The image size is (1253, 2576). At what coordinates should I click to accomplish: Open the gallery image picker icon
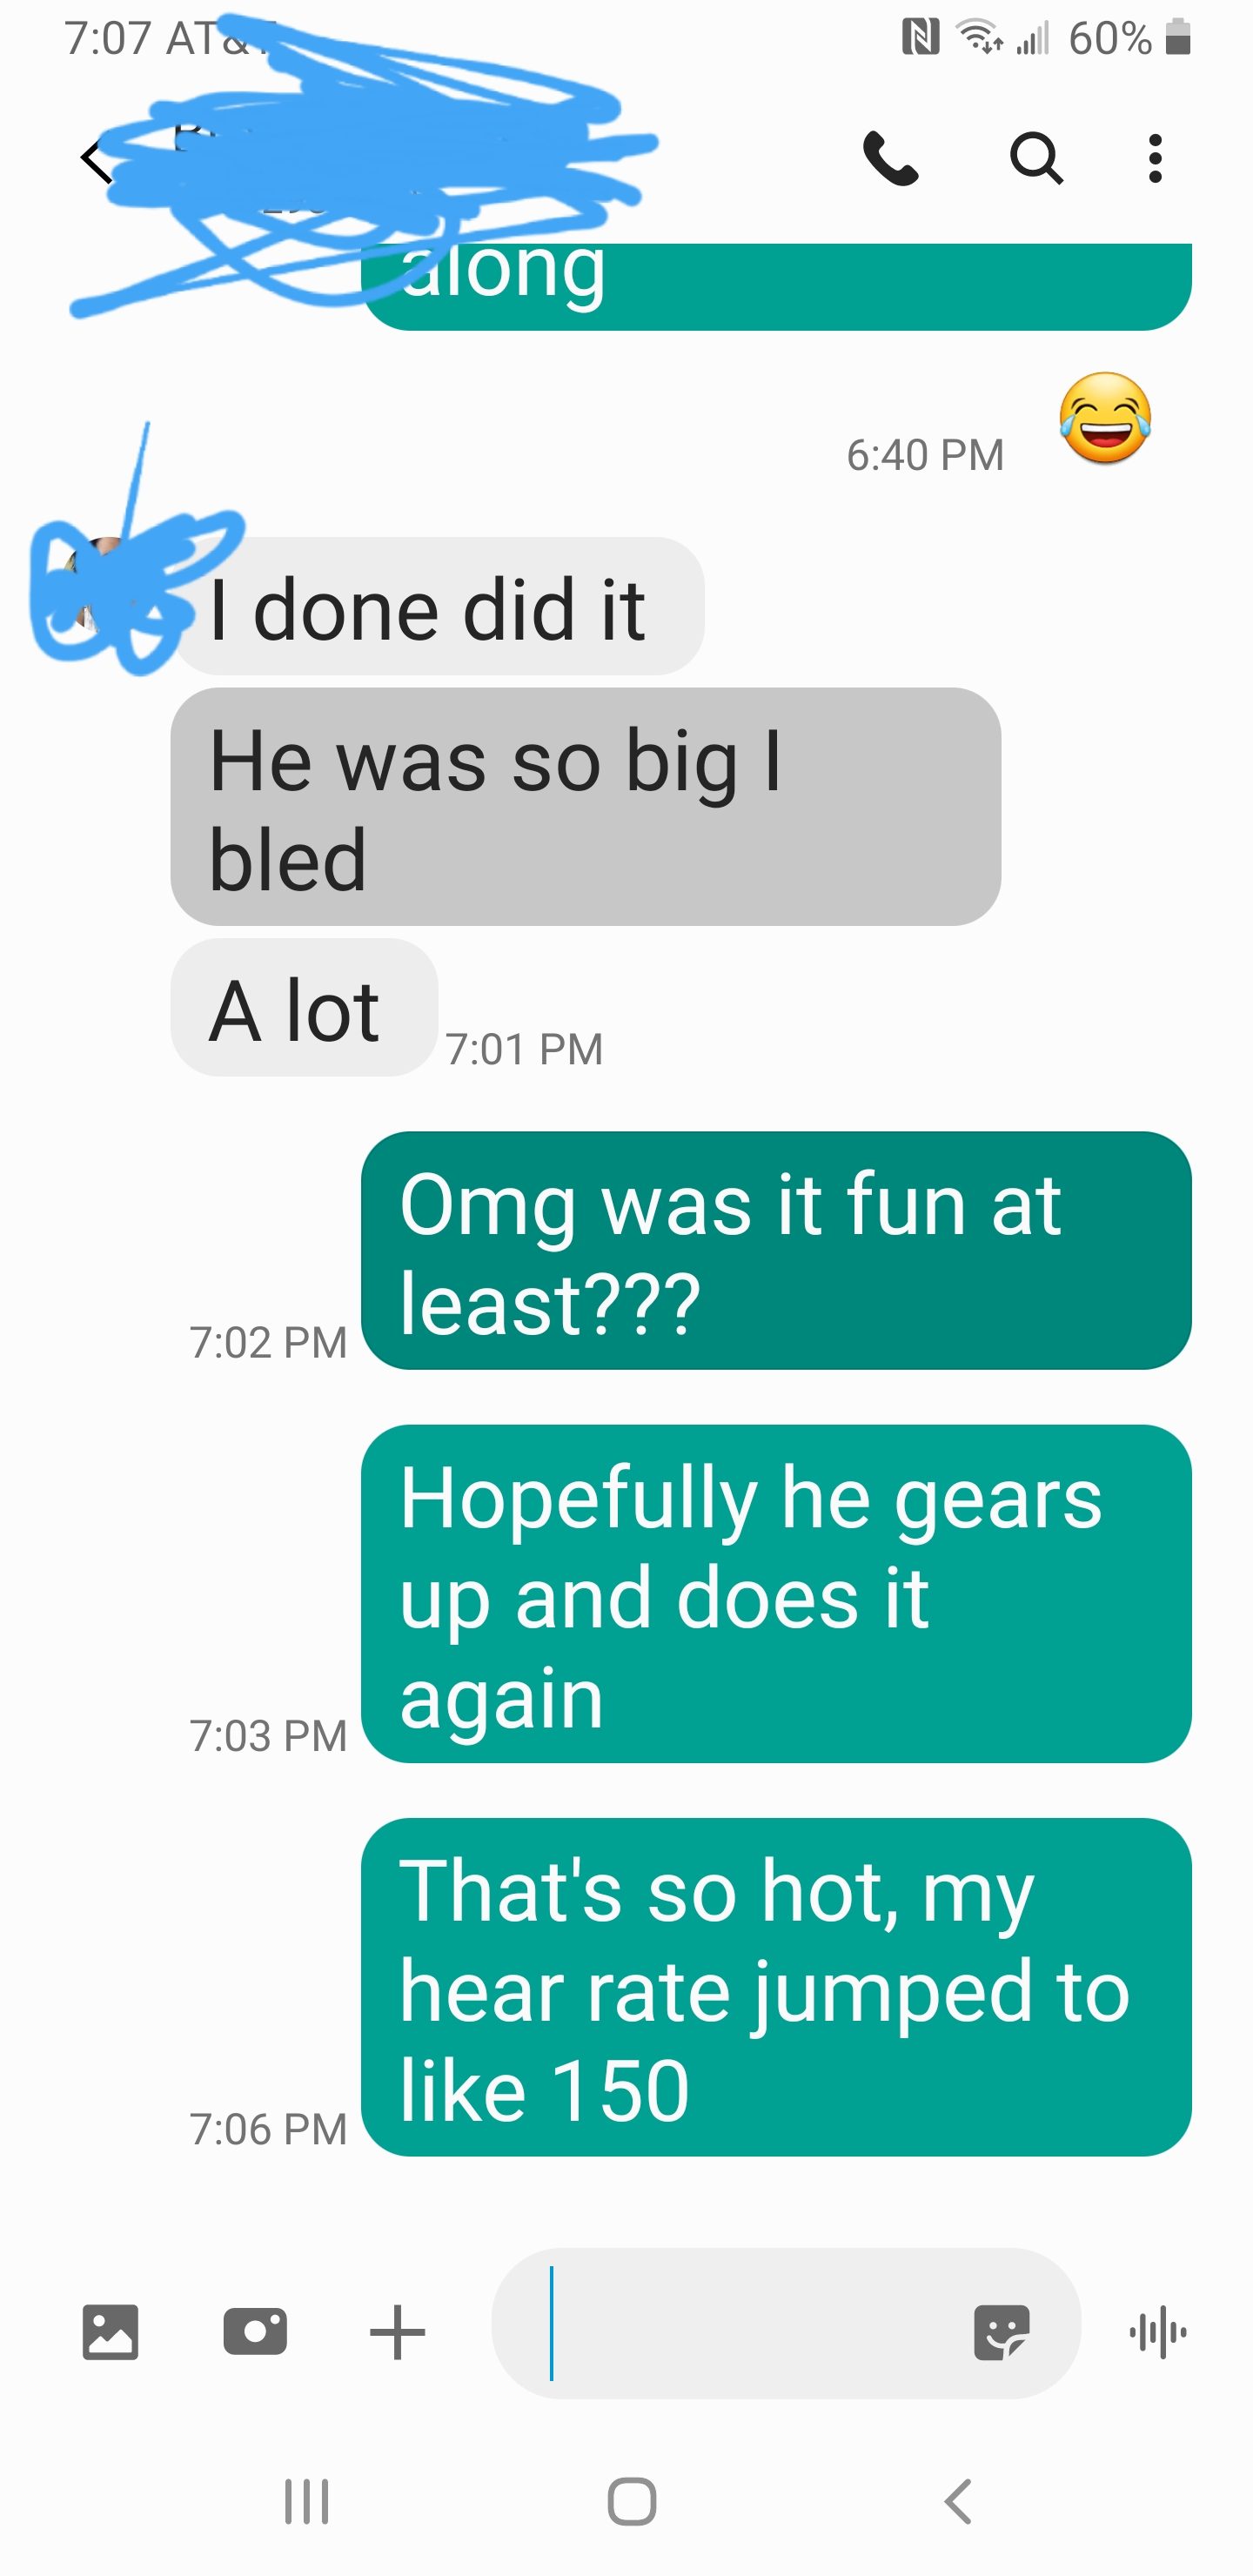(x=110, y=2332)
